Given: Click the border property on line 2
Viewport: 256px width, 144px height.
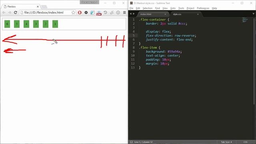Looking at the screenshot, I should pos(151,24).
